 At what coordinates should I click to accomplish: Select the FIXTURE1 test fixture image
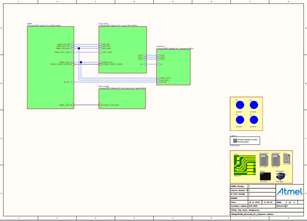click(281, 176)
